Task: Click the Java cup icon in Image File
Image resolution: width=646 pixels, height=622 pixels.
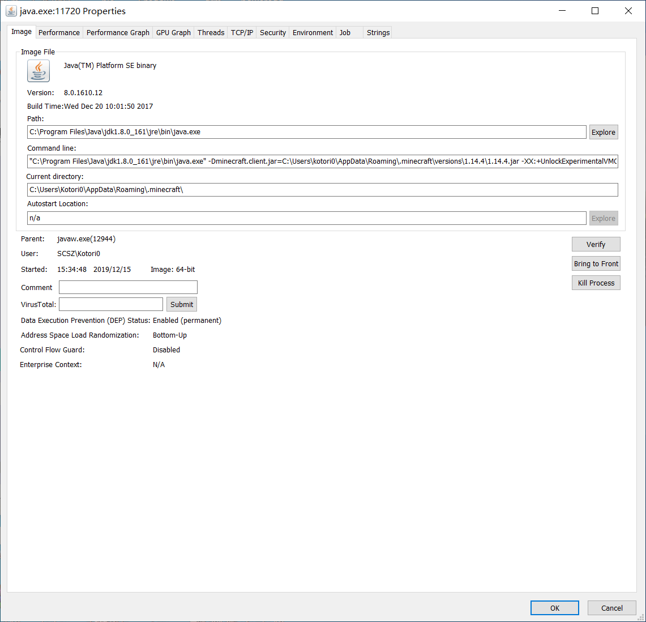Action: [x=38, y=70]
